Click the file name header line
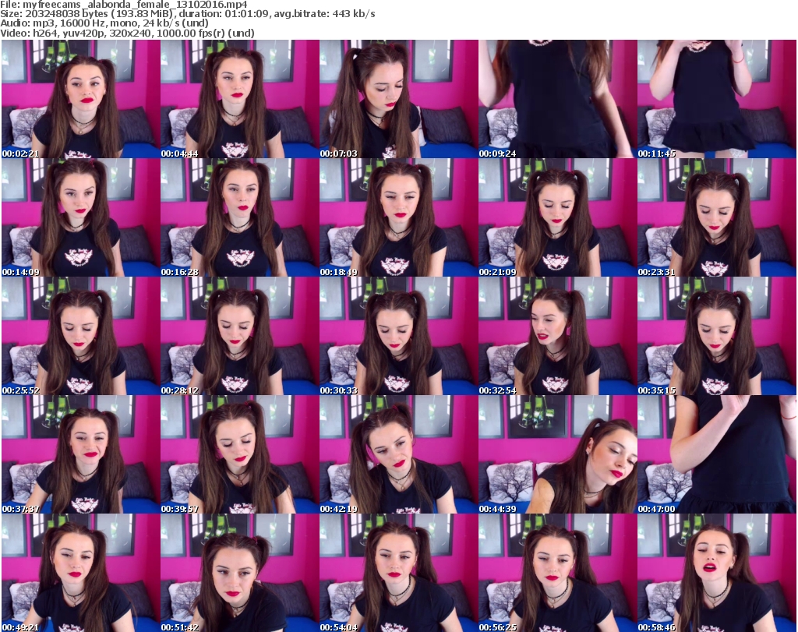 click(124, 5)
